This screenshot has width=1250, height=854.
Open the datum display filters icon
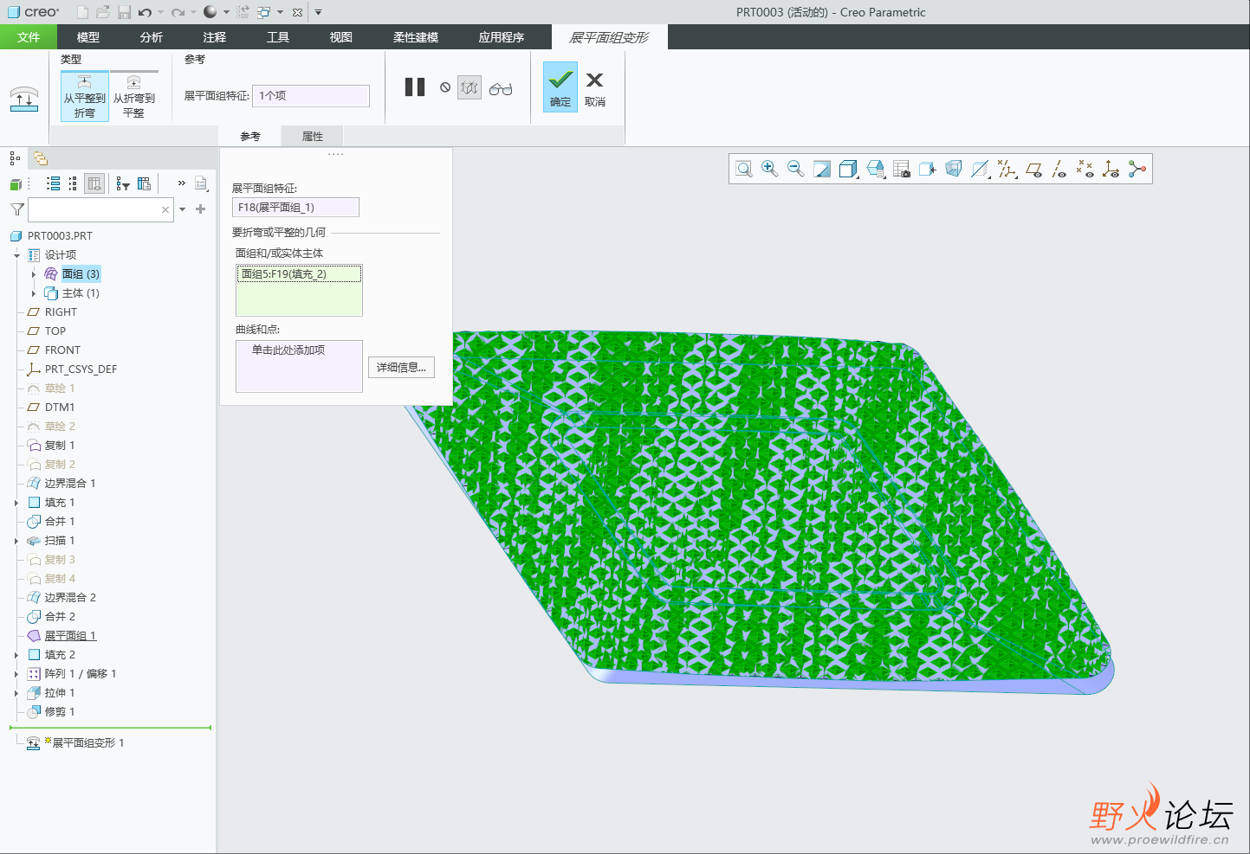click(x=1007, y=169)
